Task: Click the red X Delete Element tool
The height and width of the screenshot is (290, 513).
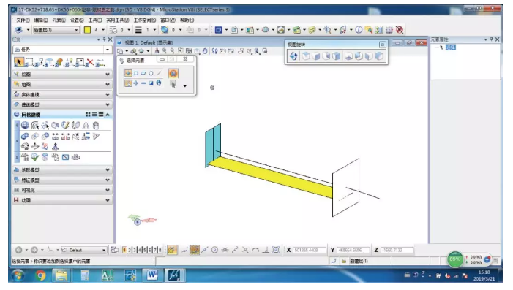Action: pos(90,62)
